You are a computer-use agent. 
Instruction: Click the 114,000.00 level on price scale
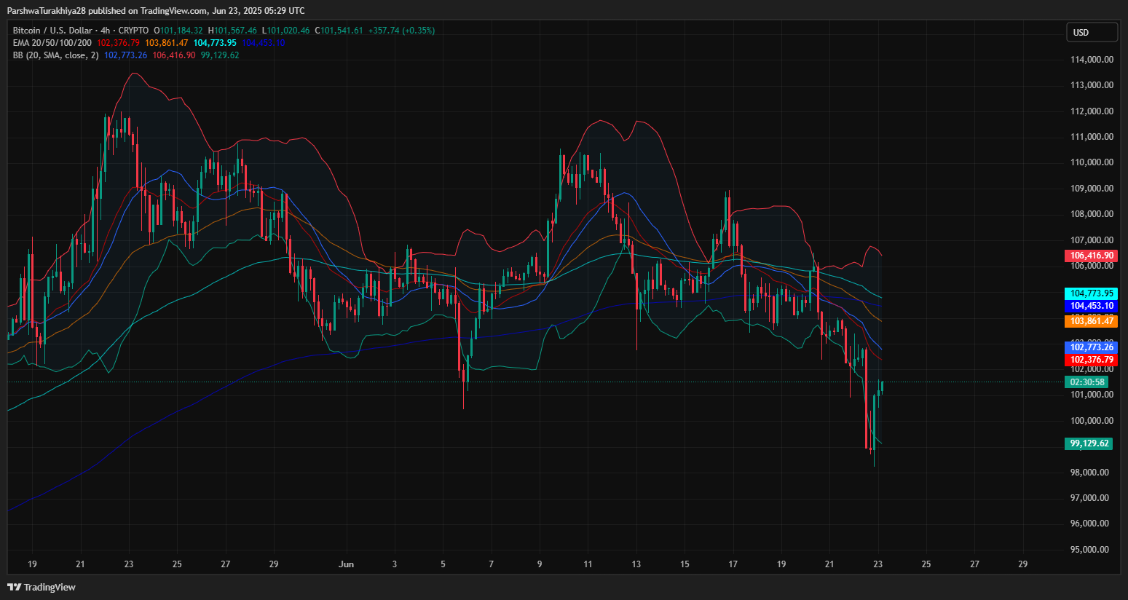(1091, 60)
